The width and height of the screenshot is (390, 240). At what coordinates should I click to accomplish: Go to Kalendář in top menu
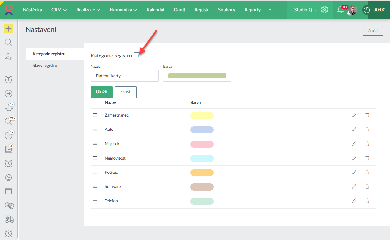(155, 10)
